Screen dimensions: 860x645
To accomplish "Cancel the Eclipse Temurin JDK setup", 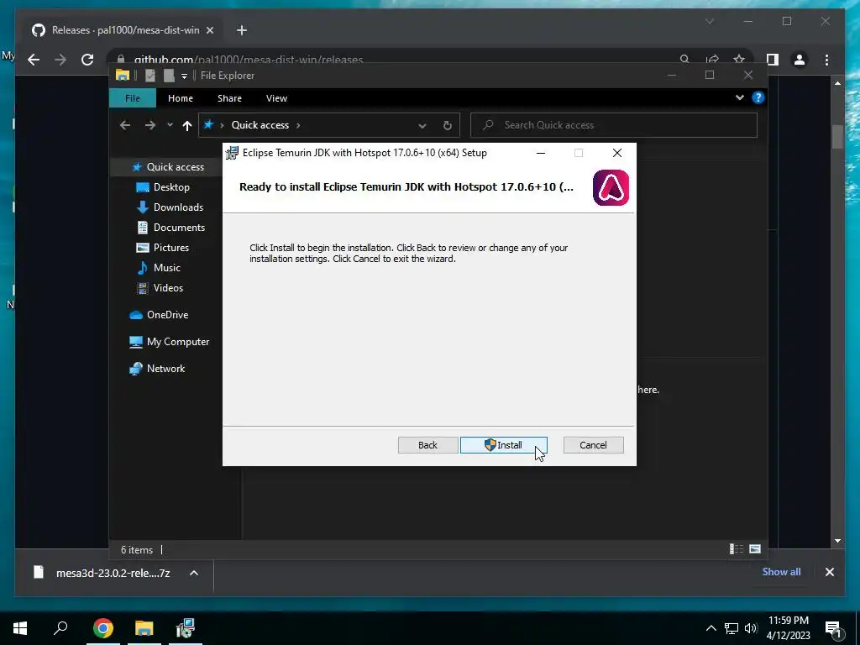I will [x=593, y=445].
